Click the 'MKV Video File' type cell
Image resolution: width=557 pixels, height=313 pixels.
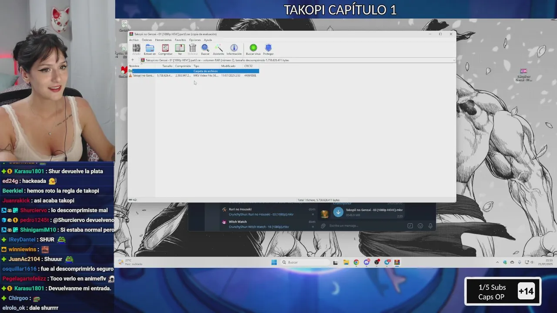click(206, 76)
